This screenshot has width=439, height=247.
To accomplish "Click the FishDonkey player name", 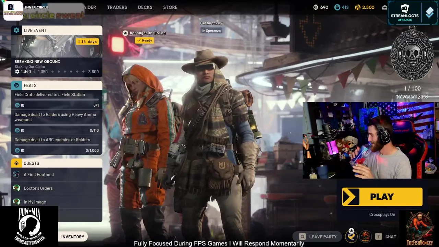I will (x=211, y=23).
